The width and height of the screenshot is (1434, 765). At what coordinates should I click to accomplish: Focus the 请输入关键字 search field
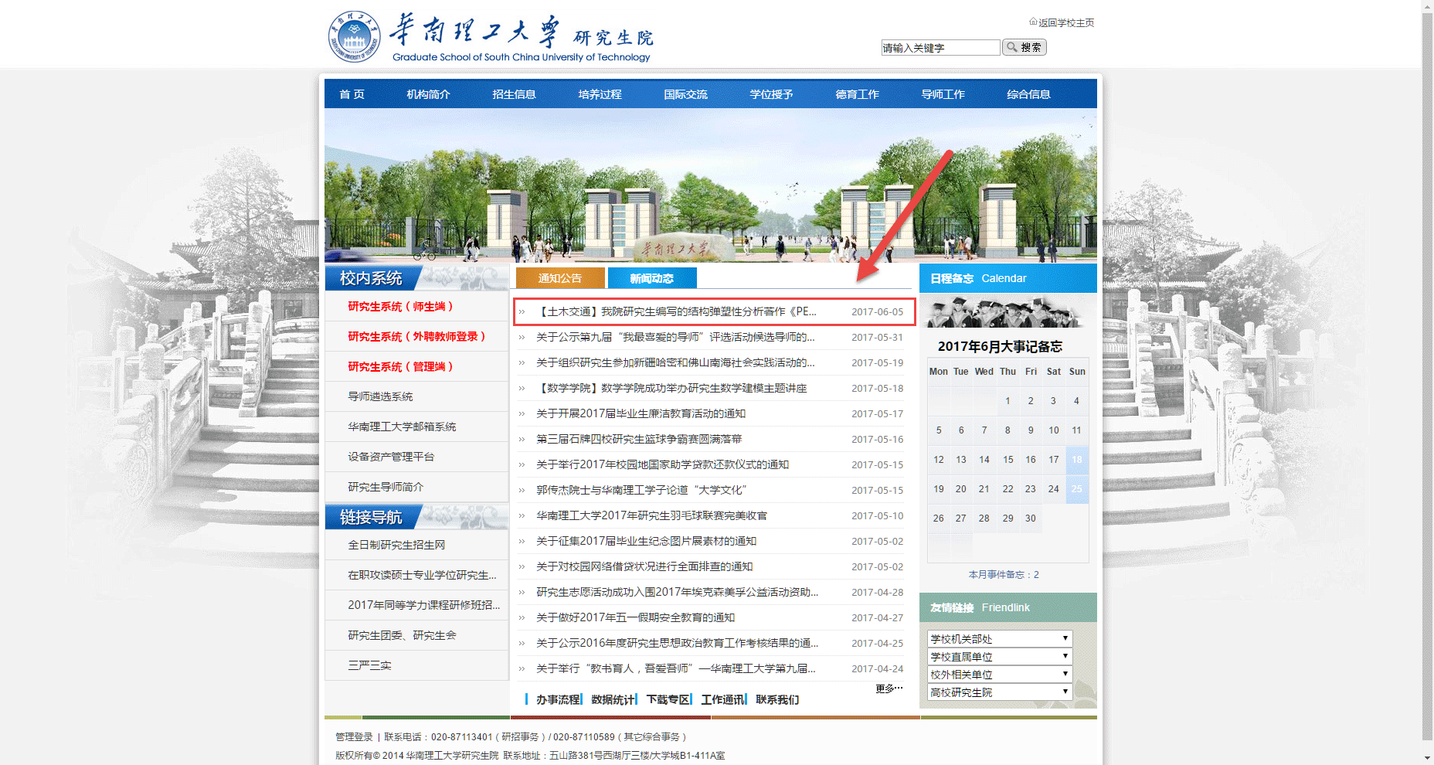[940, 47]
